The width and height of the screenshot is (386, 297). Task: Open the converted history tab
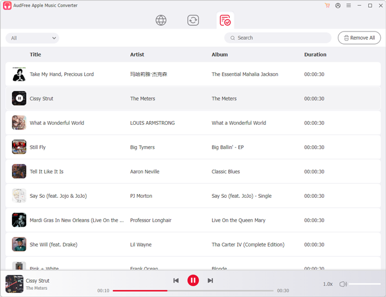pyautogui.click(x=225, y=20)
